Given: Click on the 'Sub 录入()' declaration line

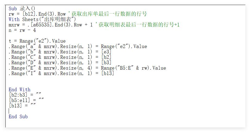Looking at the screenshot, I should tap(22, 8).
